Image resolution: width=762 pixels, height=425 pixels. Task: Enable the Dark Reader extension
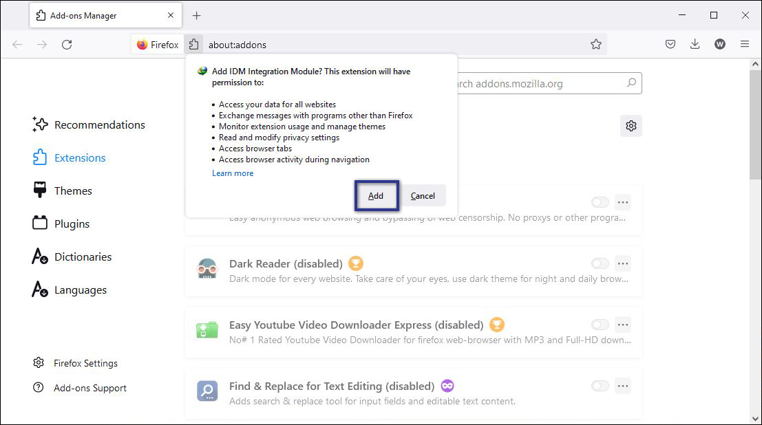[x=600, y=263]
